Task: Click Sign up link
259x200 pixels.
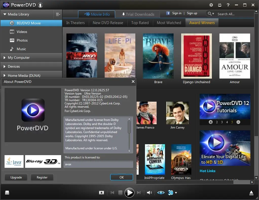Action: tap(192, 13)
